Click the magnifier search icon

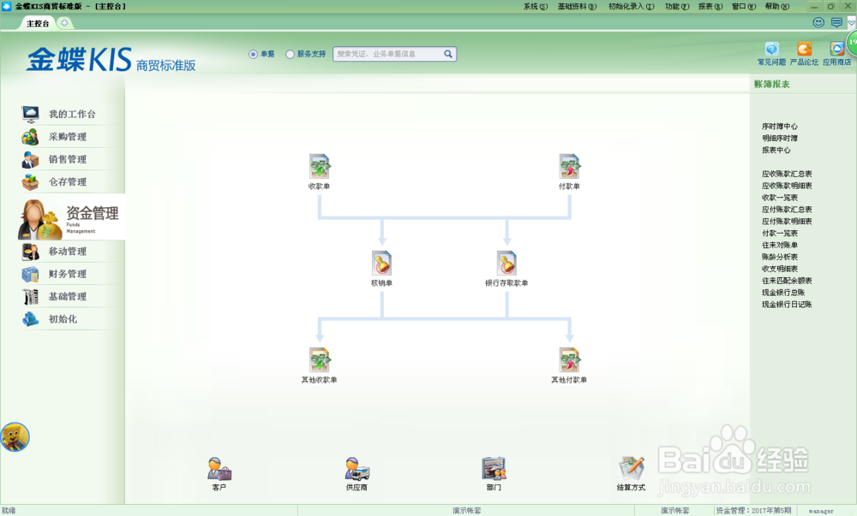pos(448,54)
